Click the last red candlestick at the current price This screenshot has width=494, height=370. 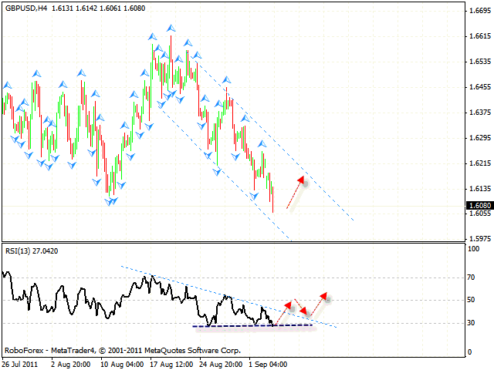272,200
